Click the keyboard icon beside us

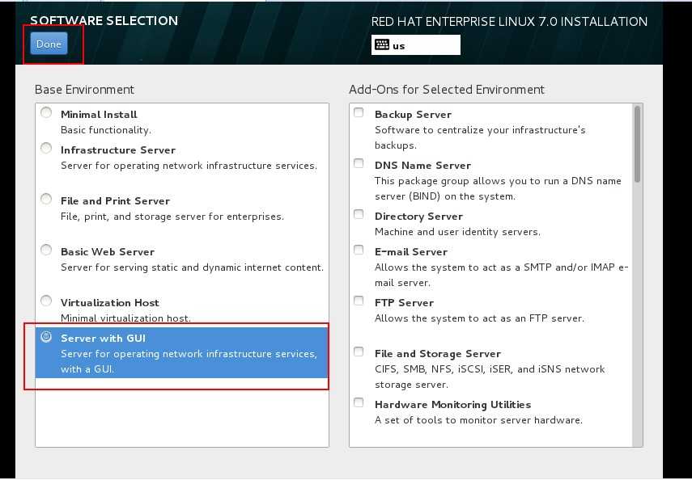pos(382,45)
